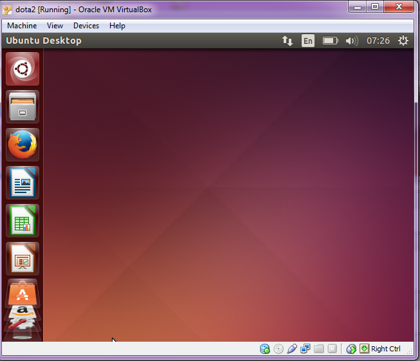Open the session power gear menu
420x361 pixels.
coord(403,41)
